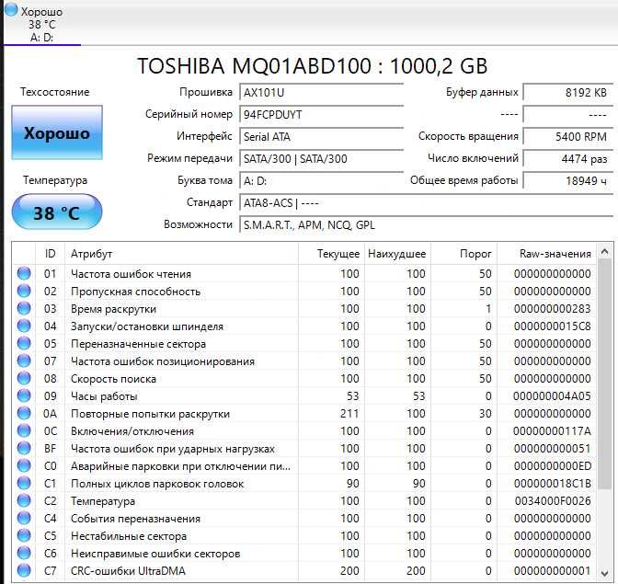The height and width of the screenshot is (584, 618).
Task: Select the Пропускная способность row
Action: click(304, 291)
